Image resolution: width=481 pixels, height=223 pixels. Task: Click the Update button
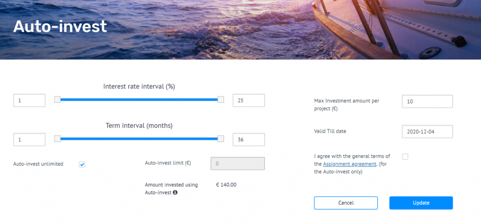(x=421, y=203)
